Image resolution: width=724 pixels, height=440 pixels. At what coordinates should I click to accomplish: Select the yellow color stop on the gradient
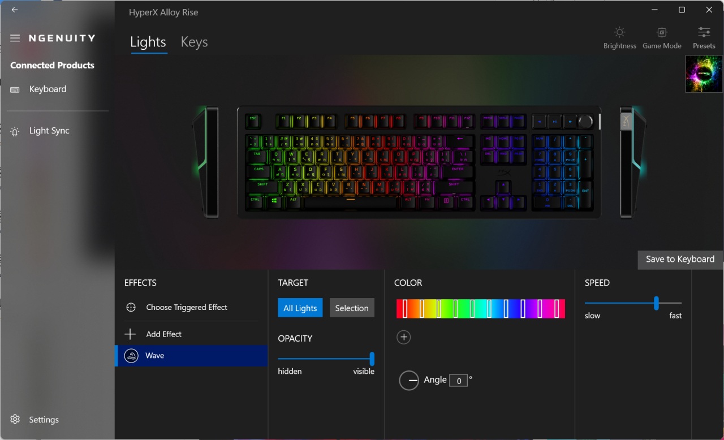[x=439, y=309]
